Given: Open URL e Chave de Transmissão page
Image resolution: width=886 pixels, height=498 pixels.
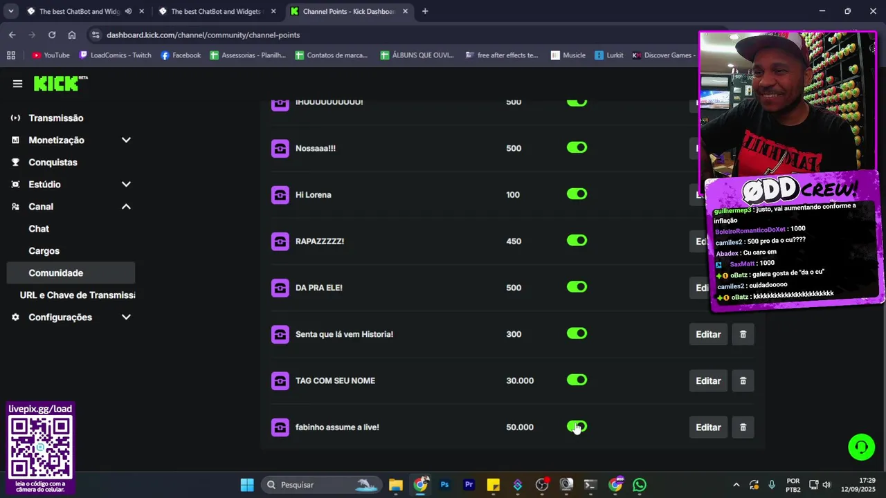Looking at the screenshot, I should coord(78,295).
